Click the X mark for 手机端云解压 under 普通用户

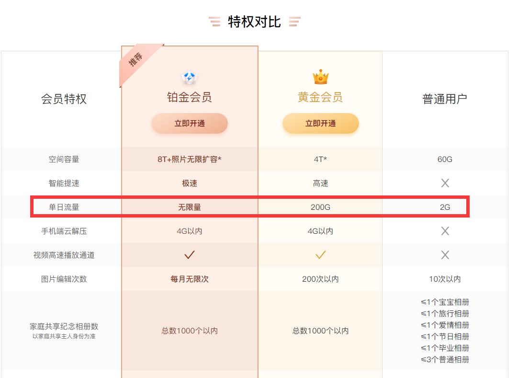[445, 231]
